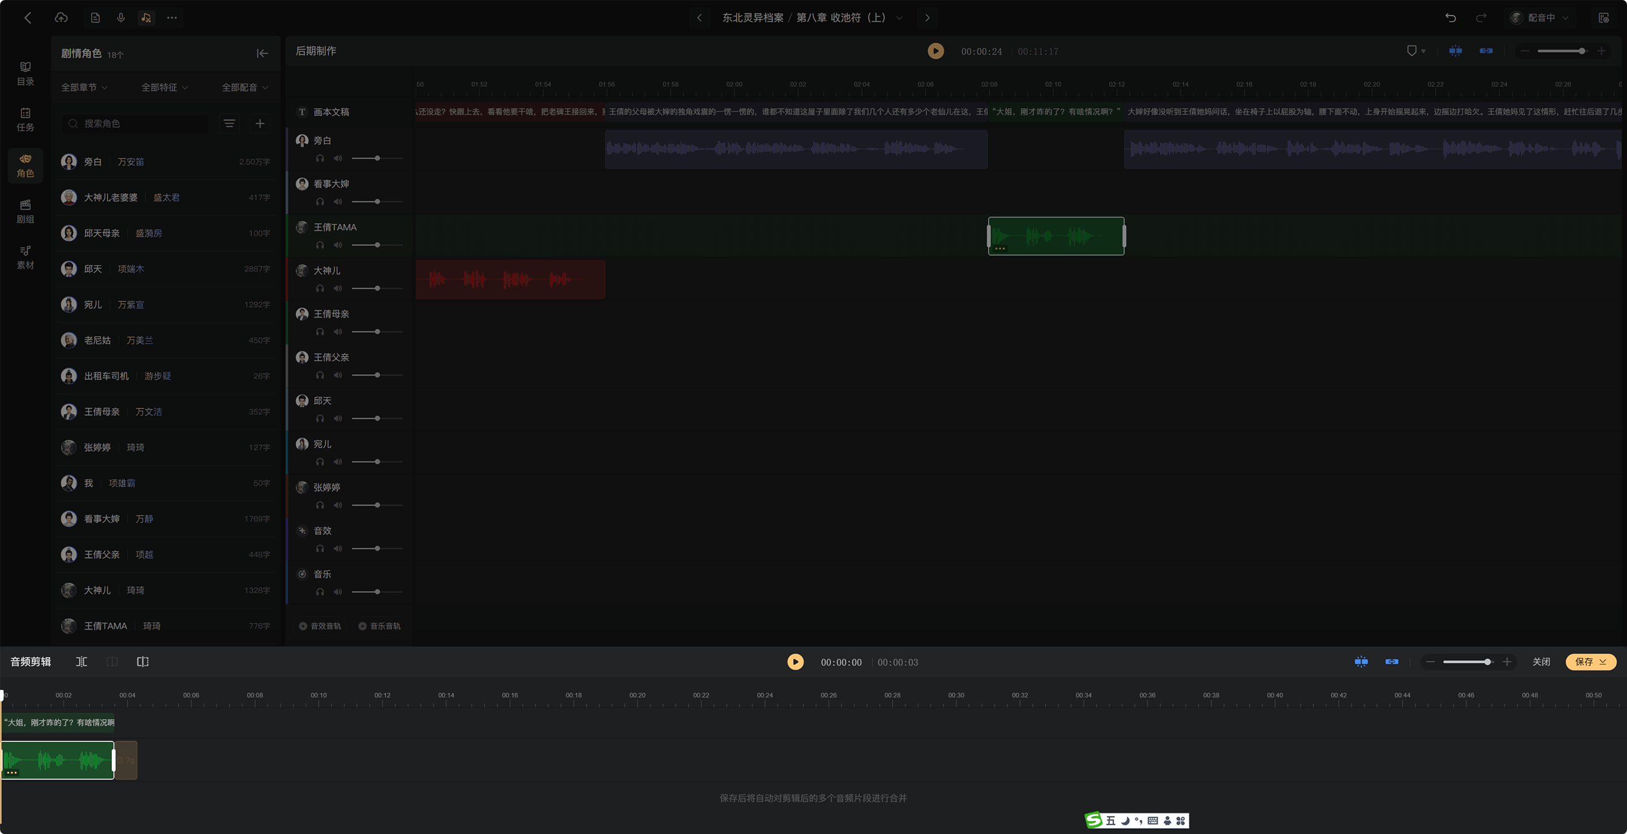1627x834 pixels.
Task: Expand the 全部章节 dropdown
Action: 84,88
